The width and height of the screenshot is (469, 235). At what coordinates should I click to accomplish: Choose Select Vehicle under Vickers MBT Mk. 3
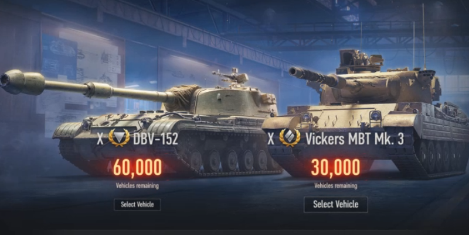point(335,204)
